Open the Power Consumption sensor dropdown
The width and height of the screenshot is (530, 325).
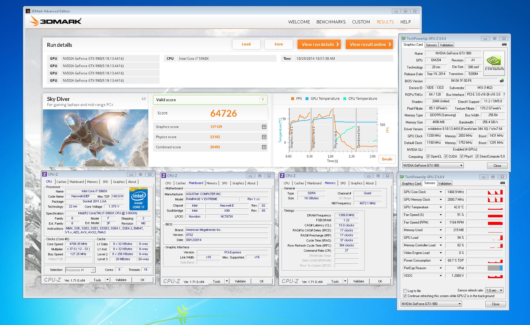441,260
